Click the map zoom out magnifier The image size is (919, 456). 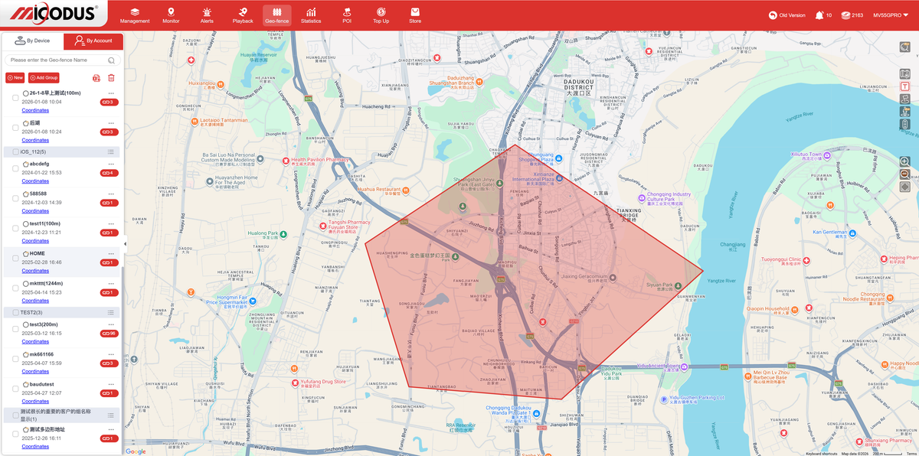905,174
